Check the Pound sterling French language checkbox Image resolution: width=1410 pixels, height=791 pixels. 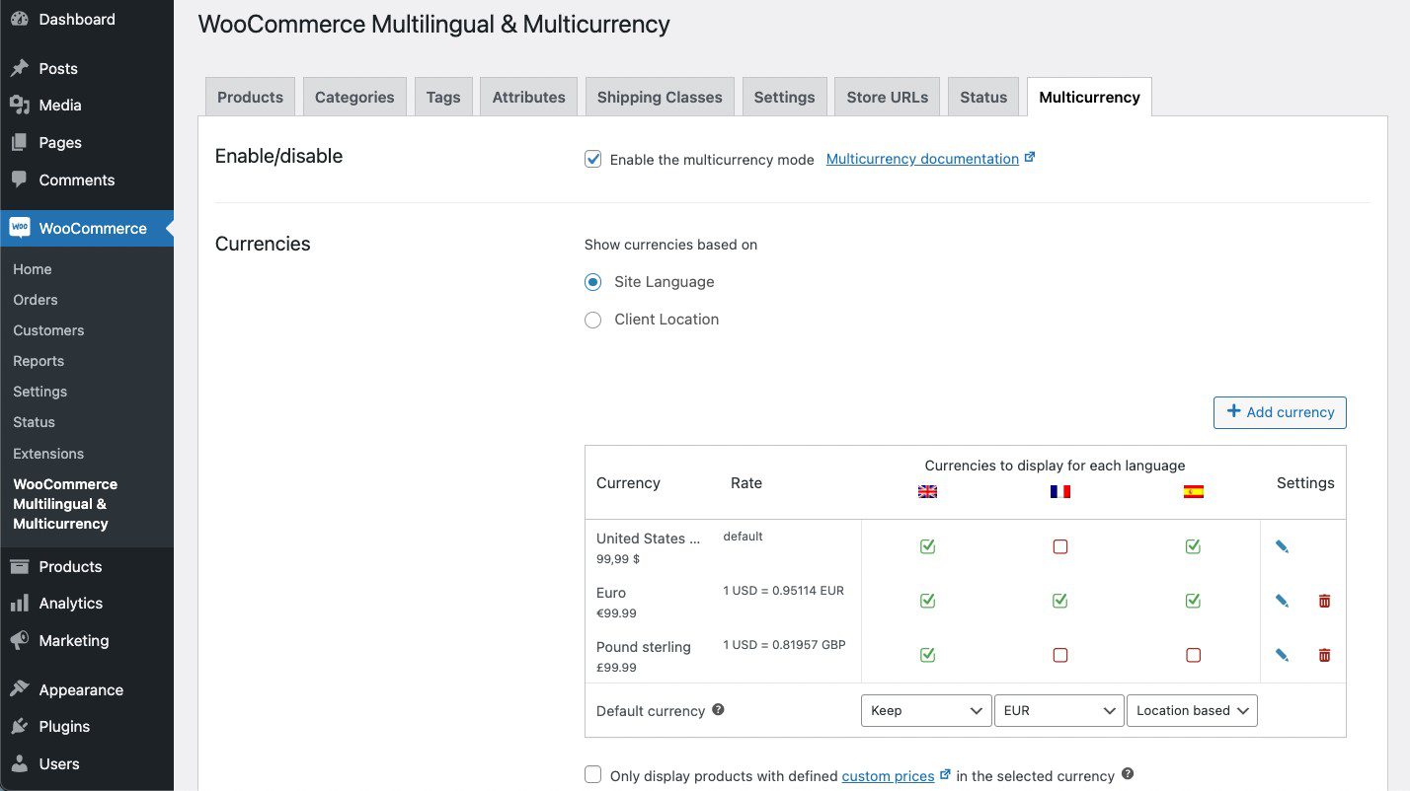(1059, 654)
